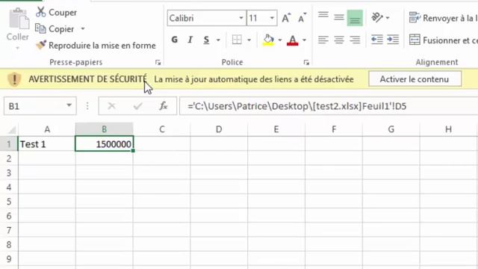The image size is (478, 269).
Task: Decrease indent icon
Action: click(376, 40)
